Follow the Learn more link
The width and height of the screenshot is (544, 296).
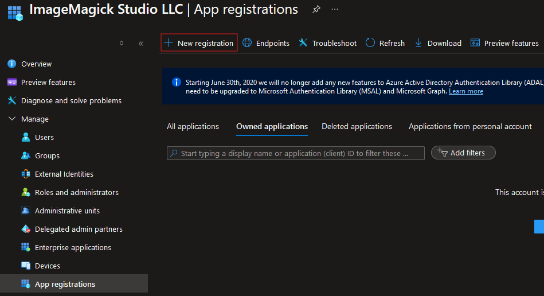point(466,91)
